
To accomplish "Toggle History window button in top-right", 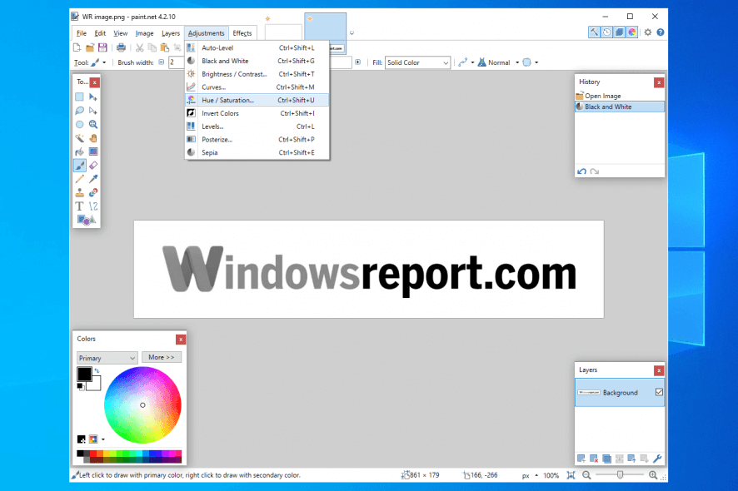I will pos(607,32).
